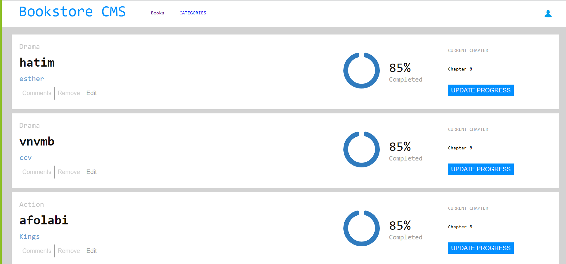The image size is (566, 264).
Task: Go to Bookstore CMS home logo
Action: (72, 12)
